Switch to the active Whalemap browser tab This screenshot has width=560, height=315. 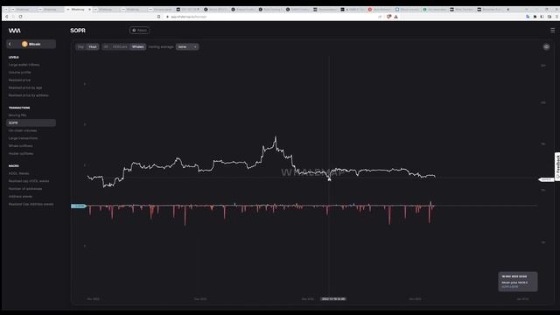pyautogui.click(x=78, y=10)
